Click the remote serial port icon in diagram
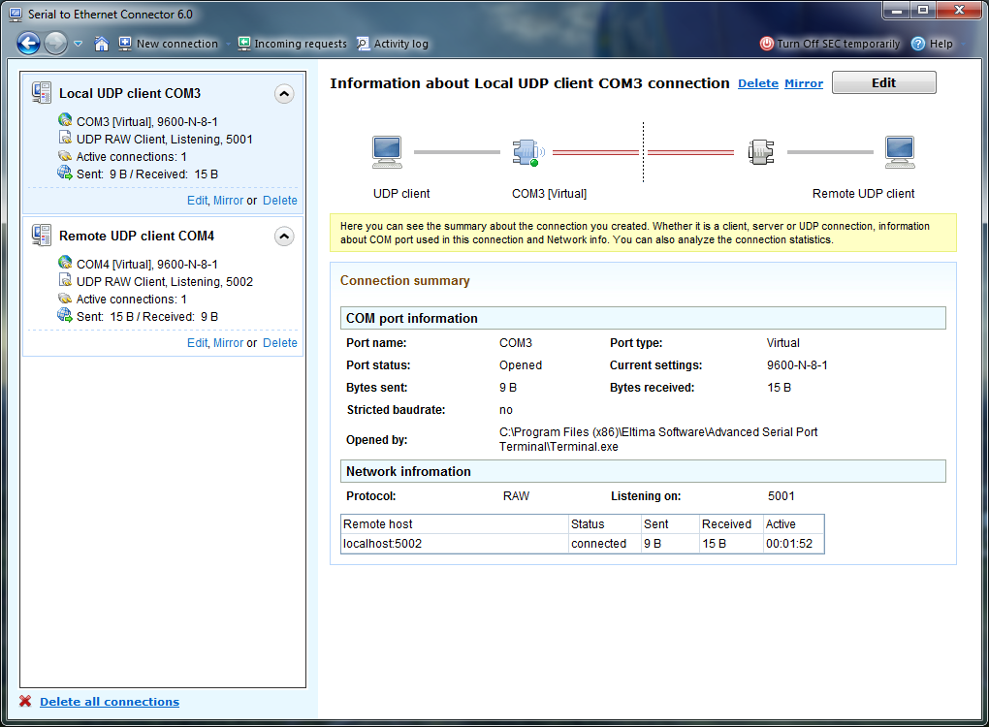989x727 pixels. pos(761,152)
